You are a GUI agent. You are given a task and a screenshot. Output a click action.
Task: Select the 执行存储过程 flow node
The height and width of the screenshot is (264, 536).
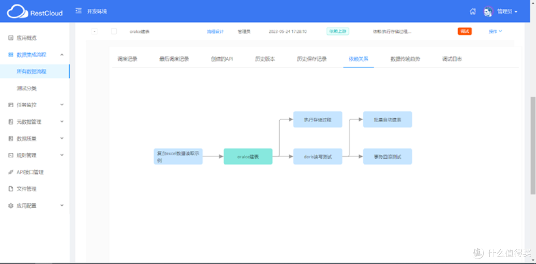coord(318,120)
